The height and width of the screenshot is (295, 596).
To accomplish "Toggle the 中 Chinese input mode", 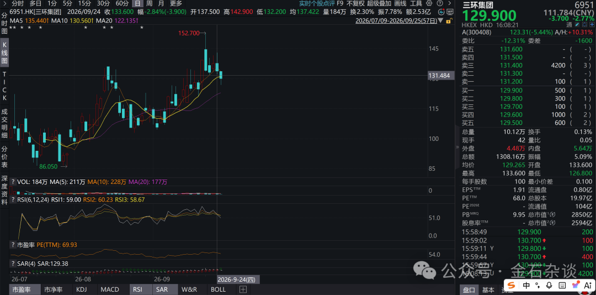I will point(526,285).
